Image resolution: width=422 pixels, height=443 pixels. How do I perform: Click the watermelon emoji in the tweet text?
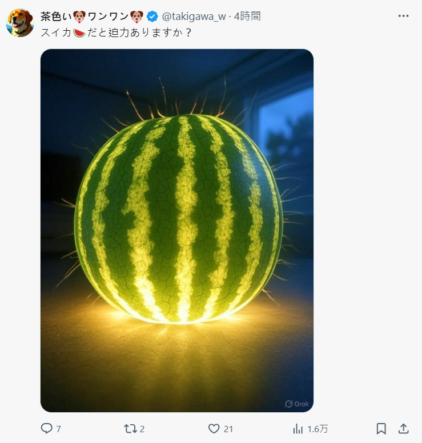[x=79, y=32]
